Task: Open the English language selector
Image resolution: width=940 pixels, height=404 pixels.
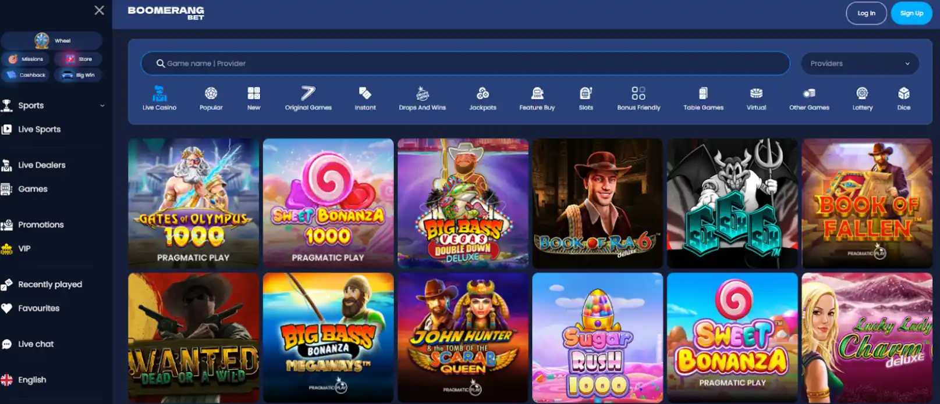Action: point(24,380)
